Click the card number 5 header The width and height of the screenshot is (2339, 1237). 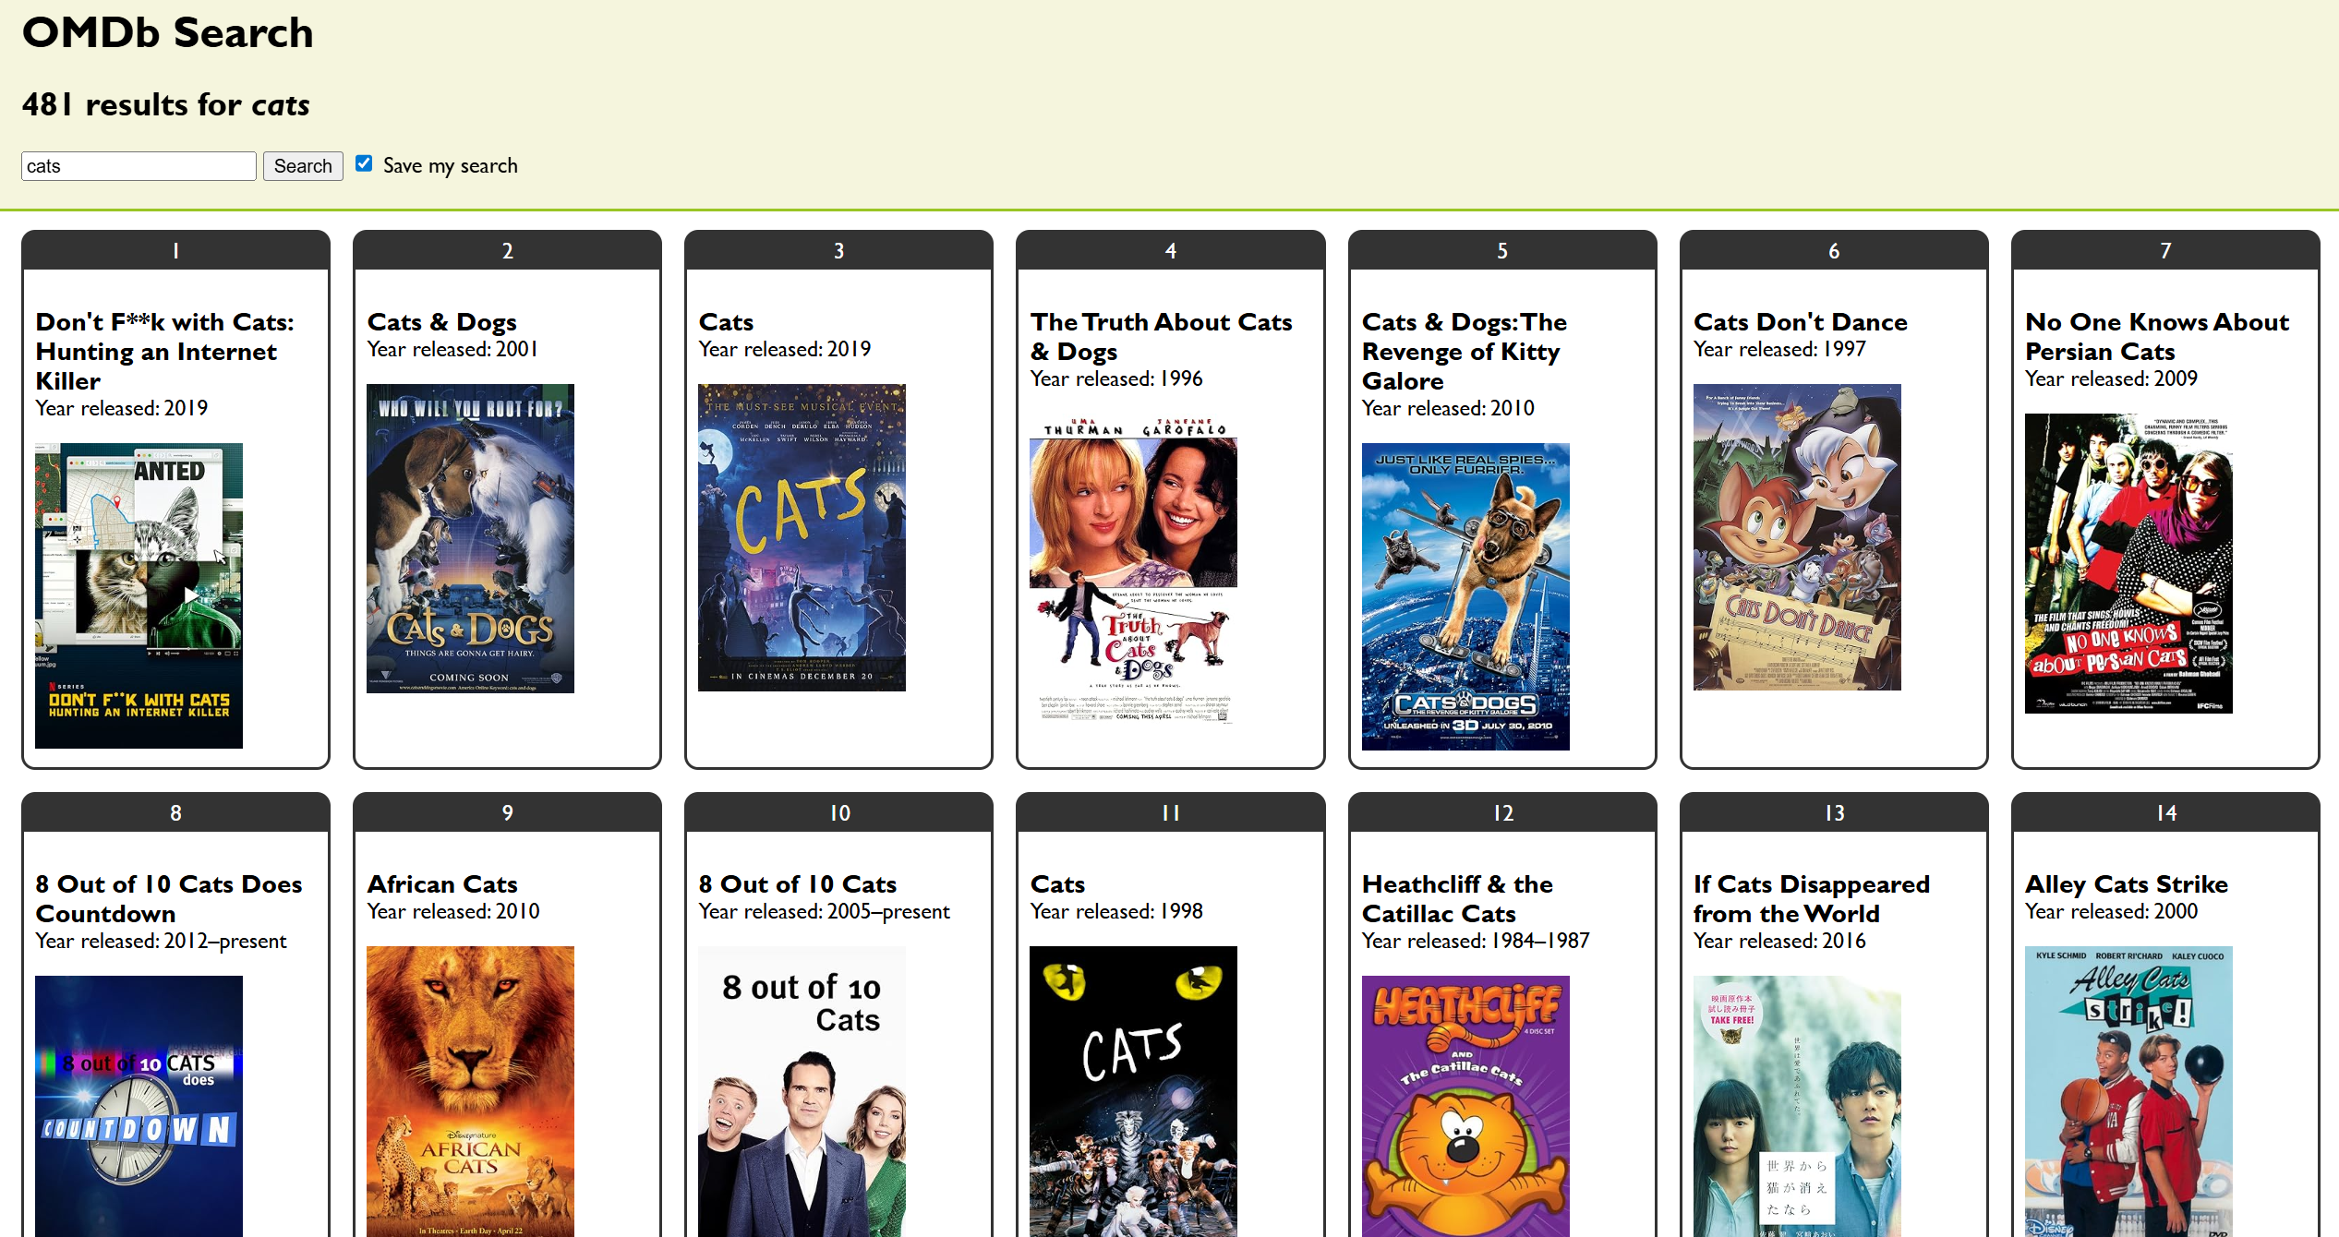1502,250
